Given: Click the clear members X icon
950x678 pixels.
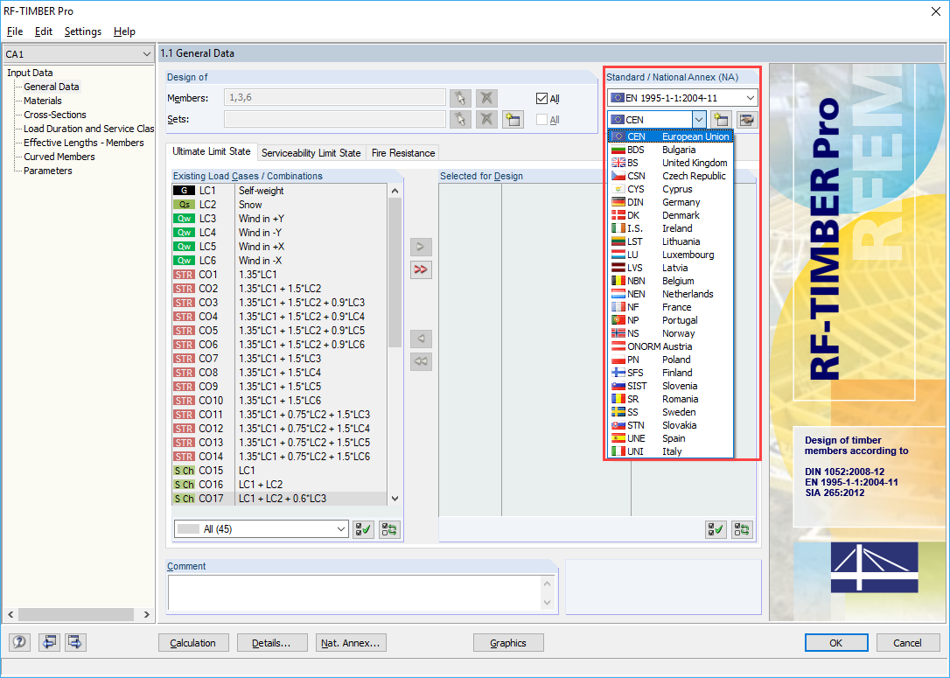Looking at the screenshot, I should coord(486,98).
